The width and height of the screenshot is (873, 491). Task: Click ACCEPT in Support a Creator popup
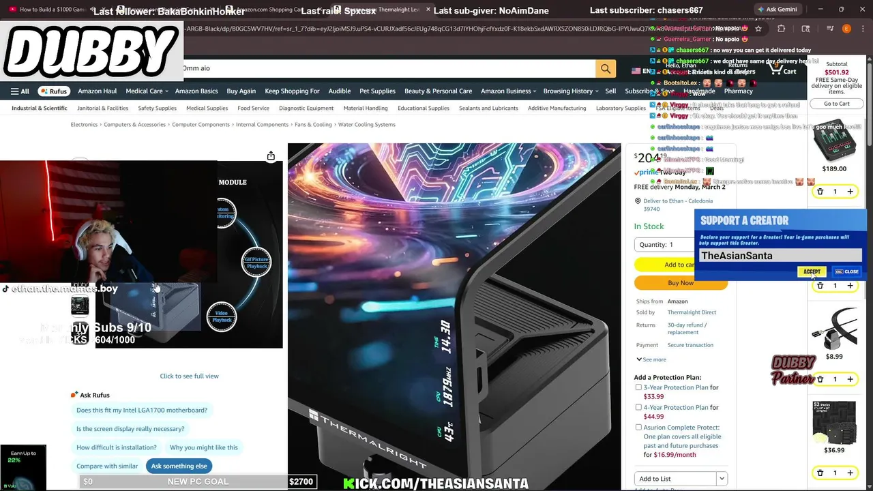pyautogui.click(x=812, y=271)
